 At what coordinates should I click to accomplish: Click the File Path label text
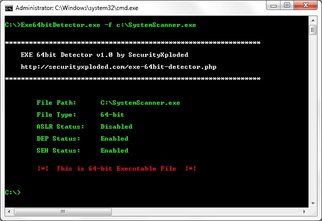coord(56,103)
